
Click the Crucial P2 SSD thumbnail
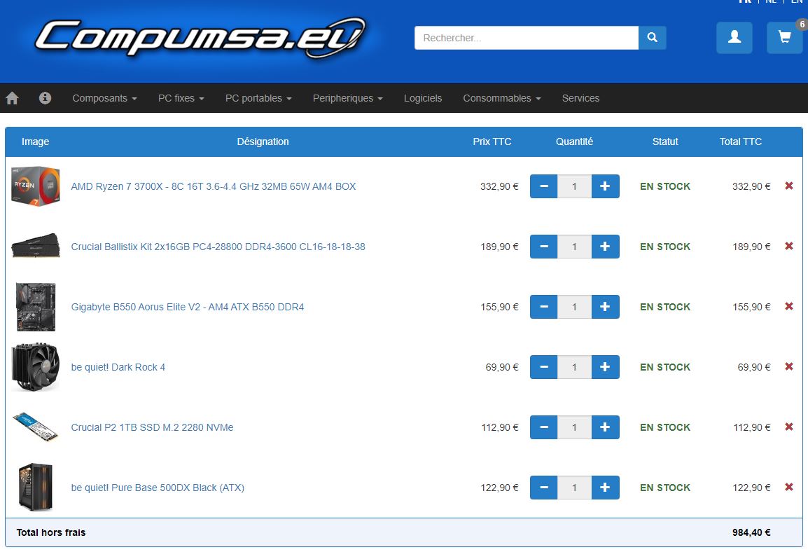point(36,427)
